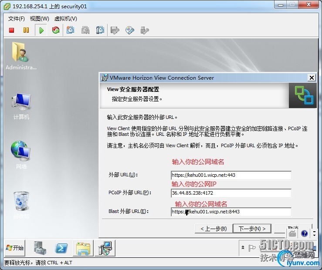This screenshot has width=322, height=270.
Task: Restart the guest using the reset icon
Action: (x=56, y=30)
